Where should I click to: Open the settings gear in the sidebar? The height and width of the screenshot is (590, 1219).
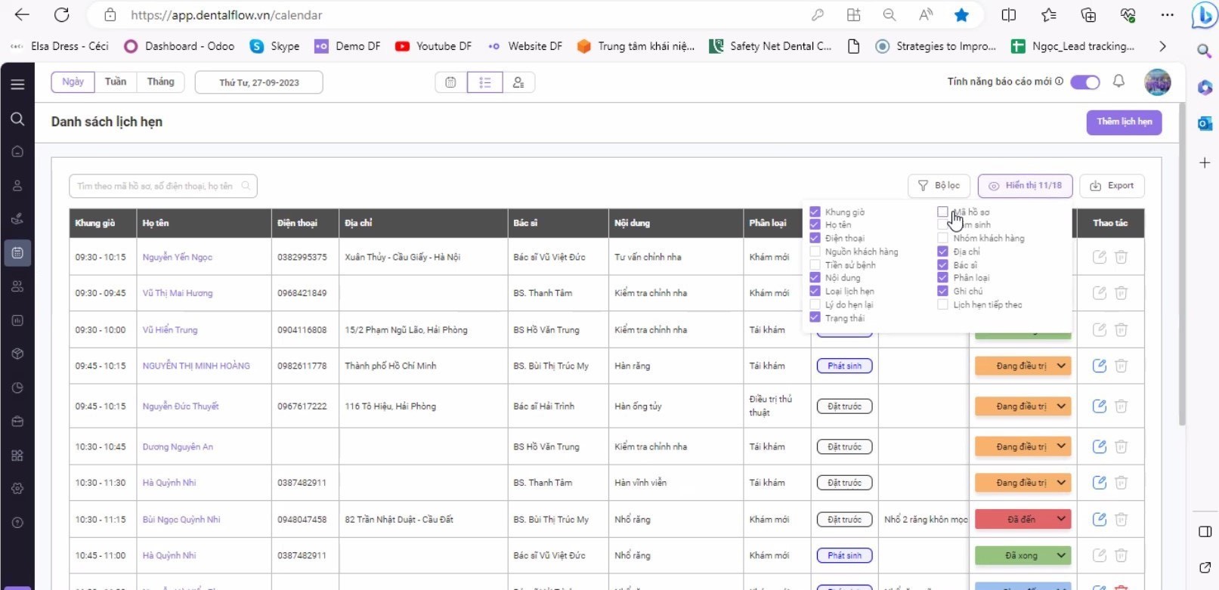tap(17, 489)
